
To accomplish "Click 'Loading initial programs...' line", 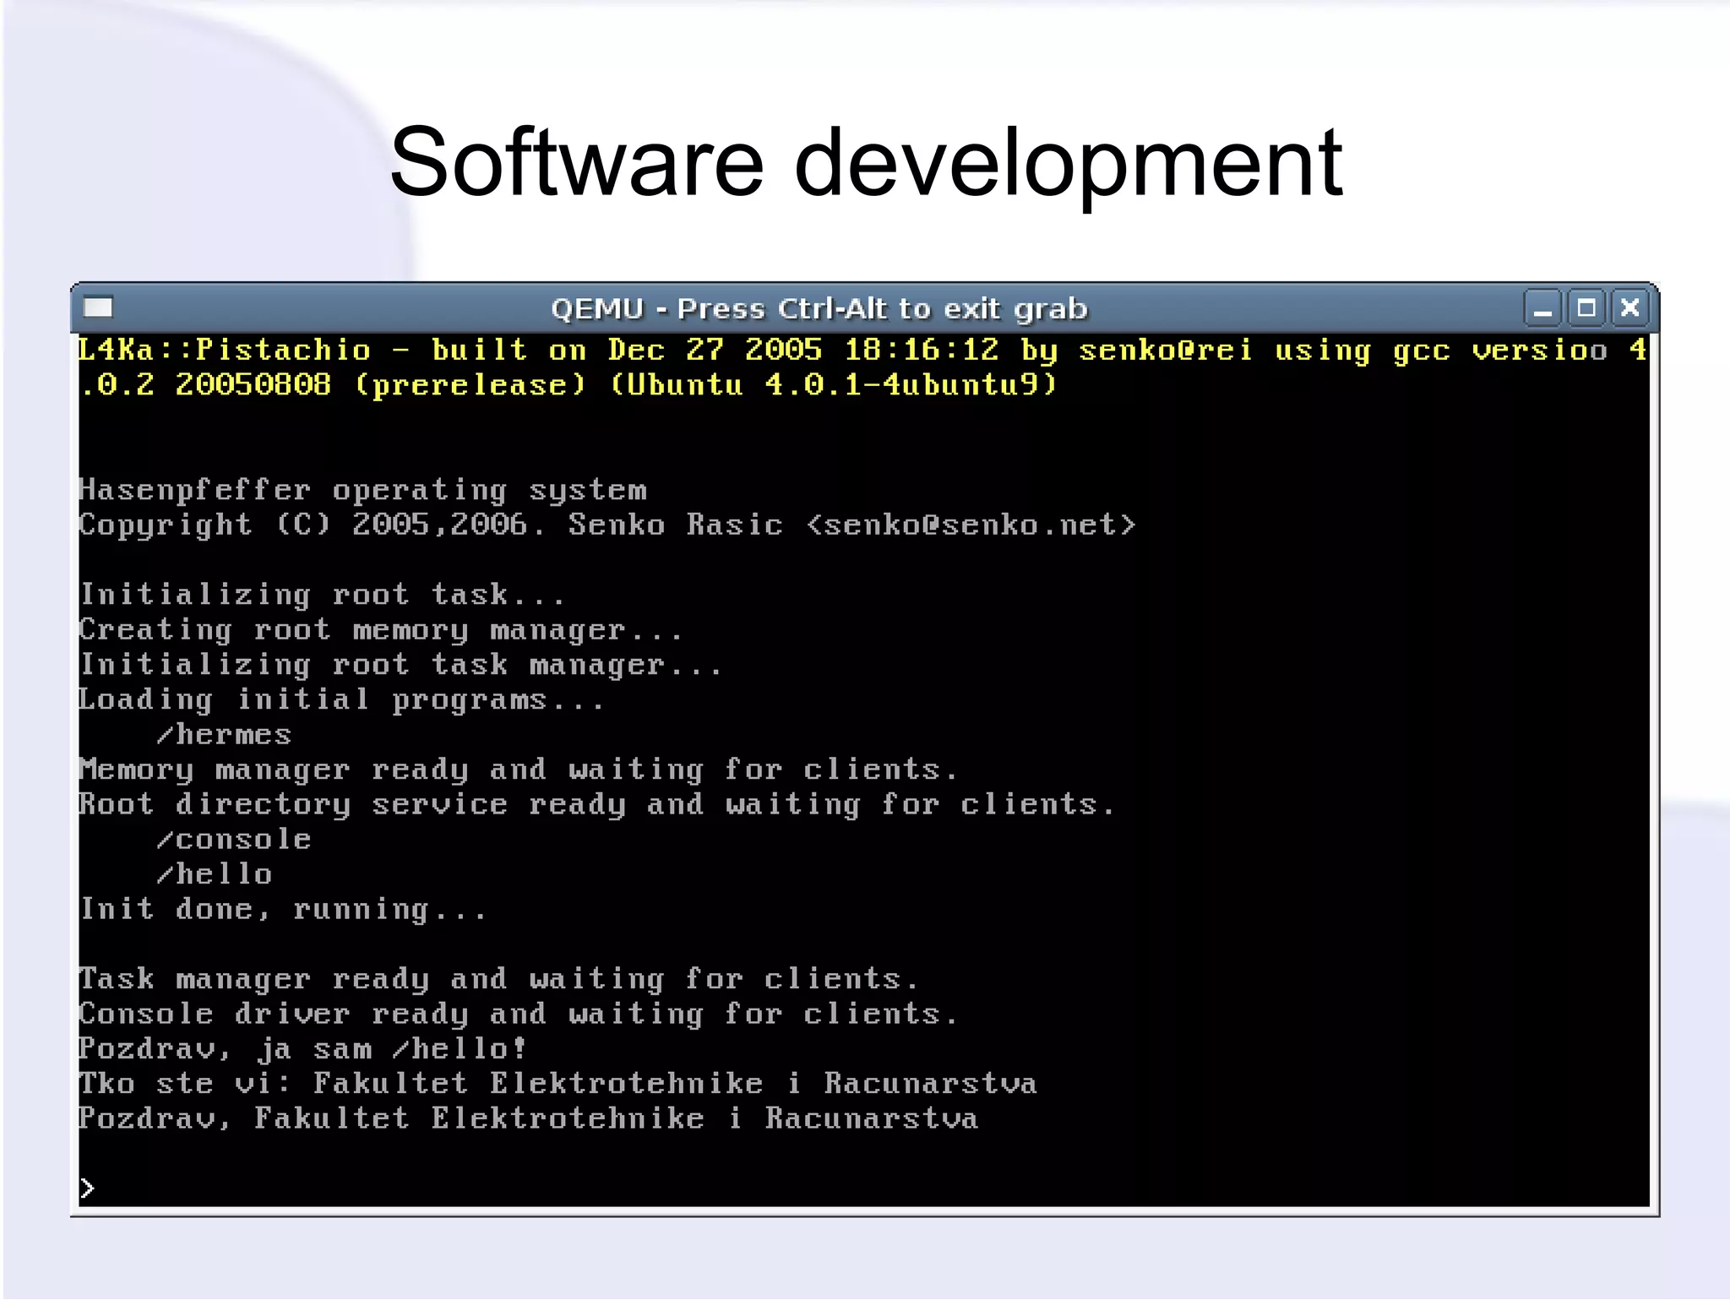I will tap(341, 699).
